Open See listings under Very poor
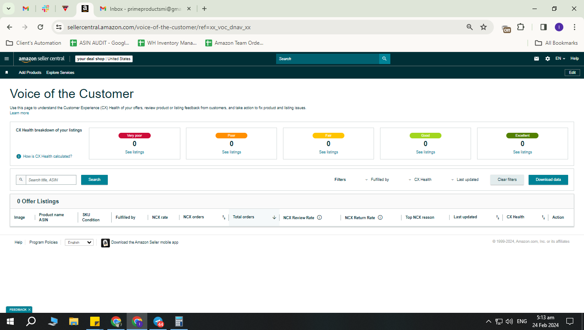Screen dimensions: 584x330 [x=134, y=152]
